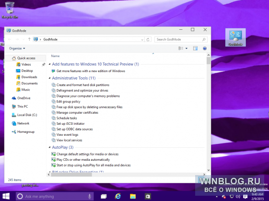Click Administrative Tools (11) group header

(x=74, y=78)
